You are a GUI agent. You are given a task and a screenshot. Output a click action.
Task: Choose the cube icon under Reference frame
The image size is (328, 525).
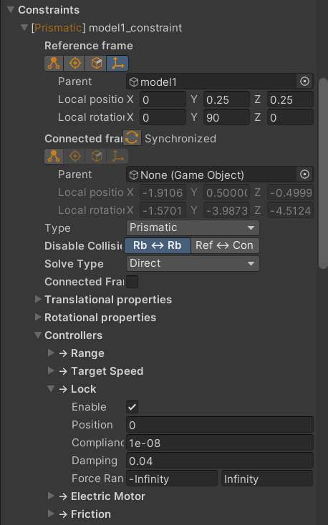click(96, 63)
